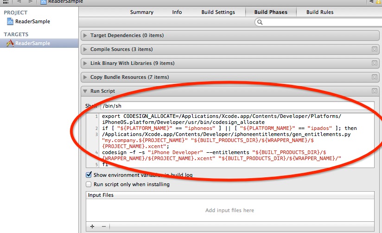Image resolution: width=382 pixels, height=233 pixels.
Task: Switch to Build Settings tab
Action: click(x=218, y=12)
